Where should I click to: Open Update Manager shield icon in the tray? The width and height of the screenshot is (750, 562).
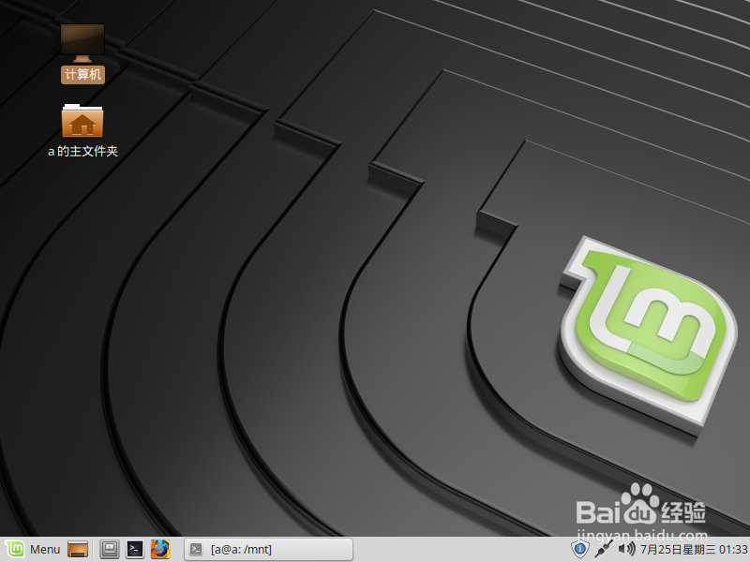[x=580, y=550]
